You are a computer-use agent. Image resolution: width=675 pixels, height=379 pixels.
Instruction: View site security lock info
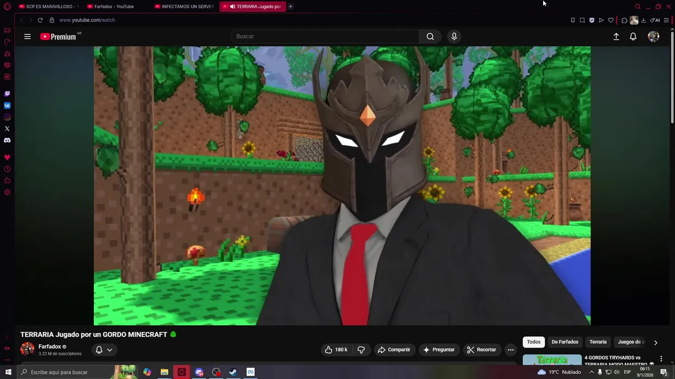(x=52, y=20)
